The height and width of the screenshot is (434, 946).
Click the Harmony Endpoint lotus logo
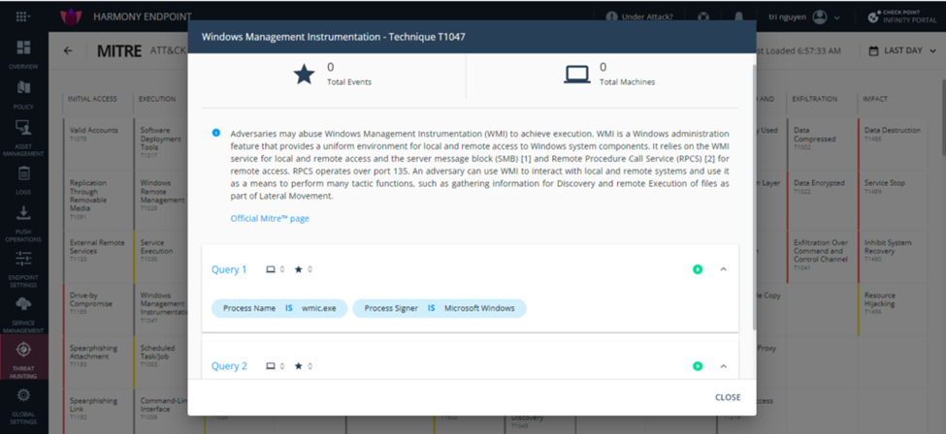71,16
